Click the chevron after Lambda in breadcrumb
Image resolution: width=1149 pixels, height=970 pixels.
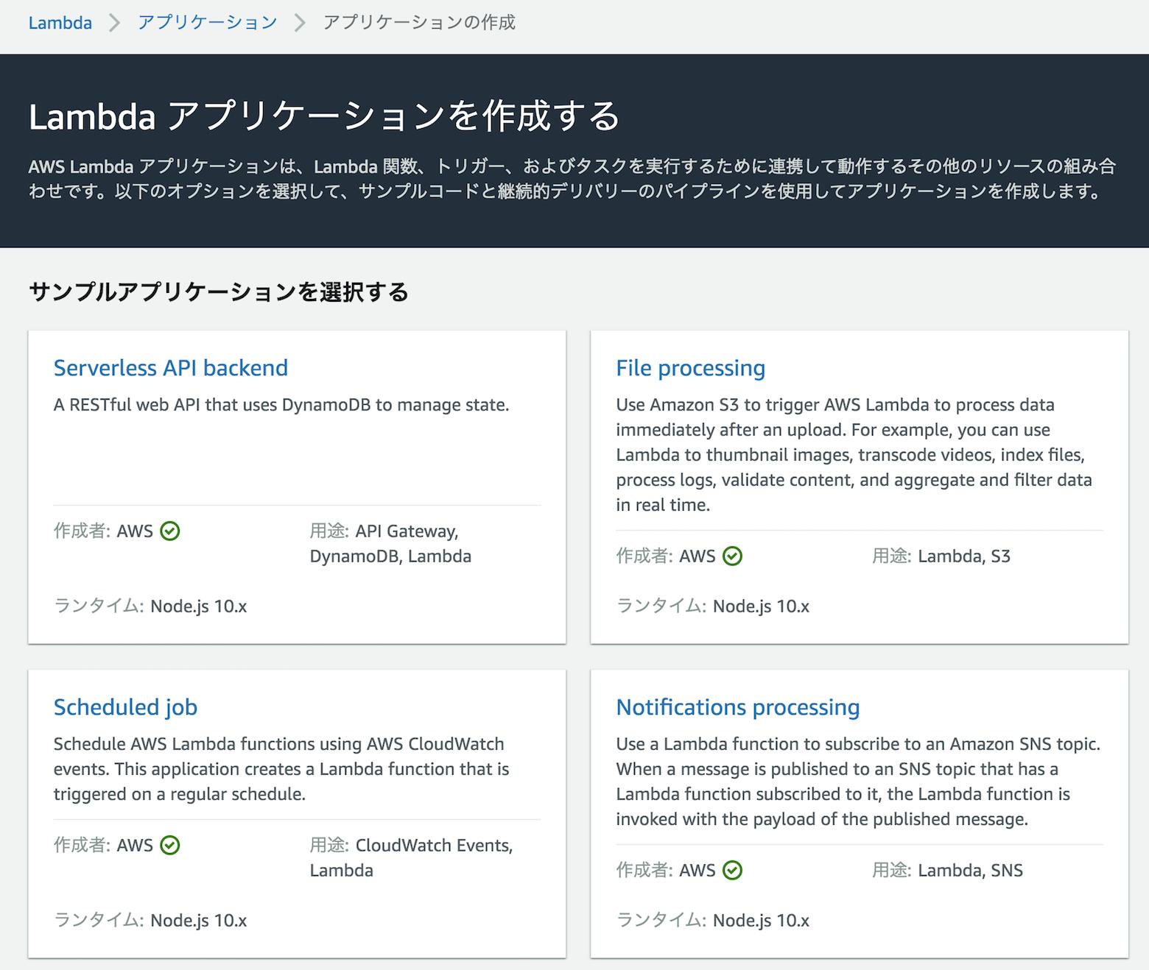coord(114,23)
